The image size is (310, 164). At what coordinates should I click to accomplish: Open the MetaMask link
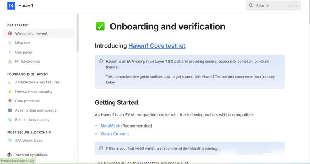(x=110, y=126)
